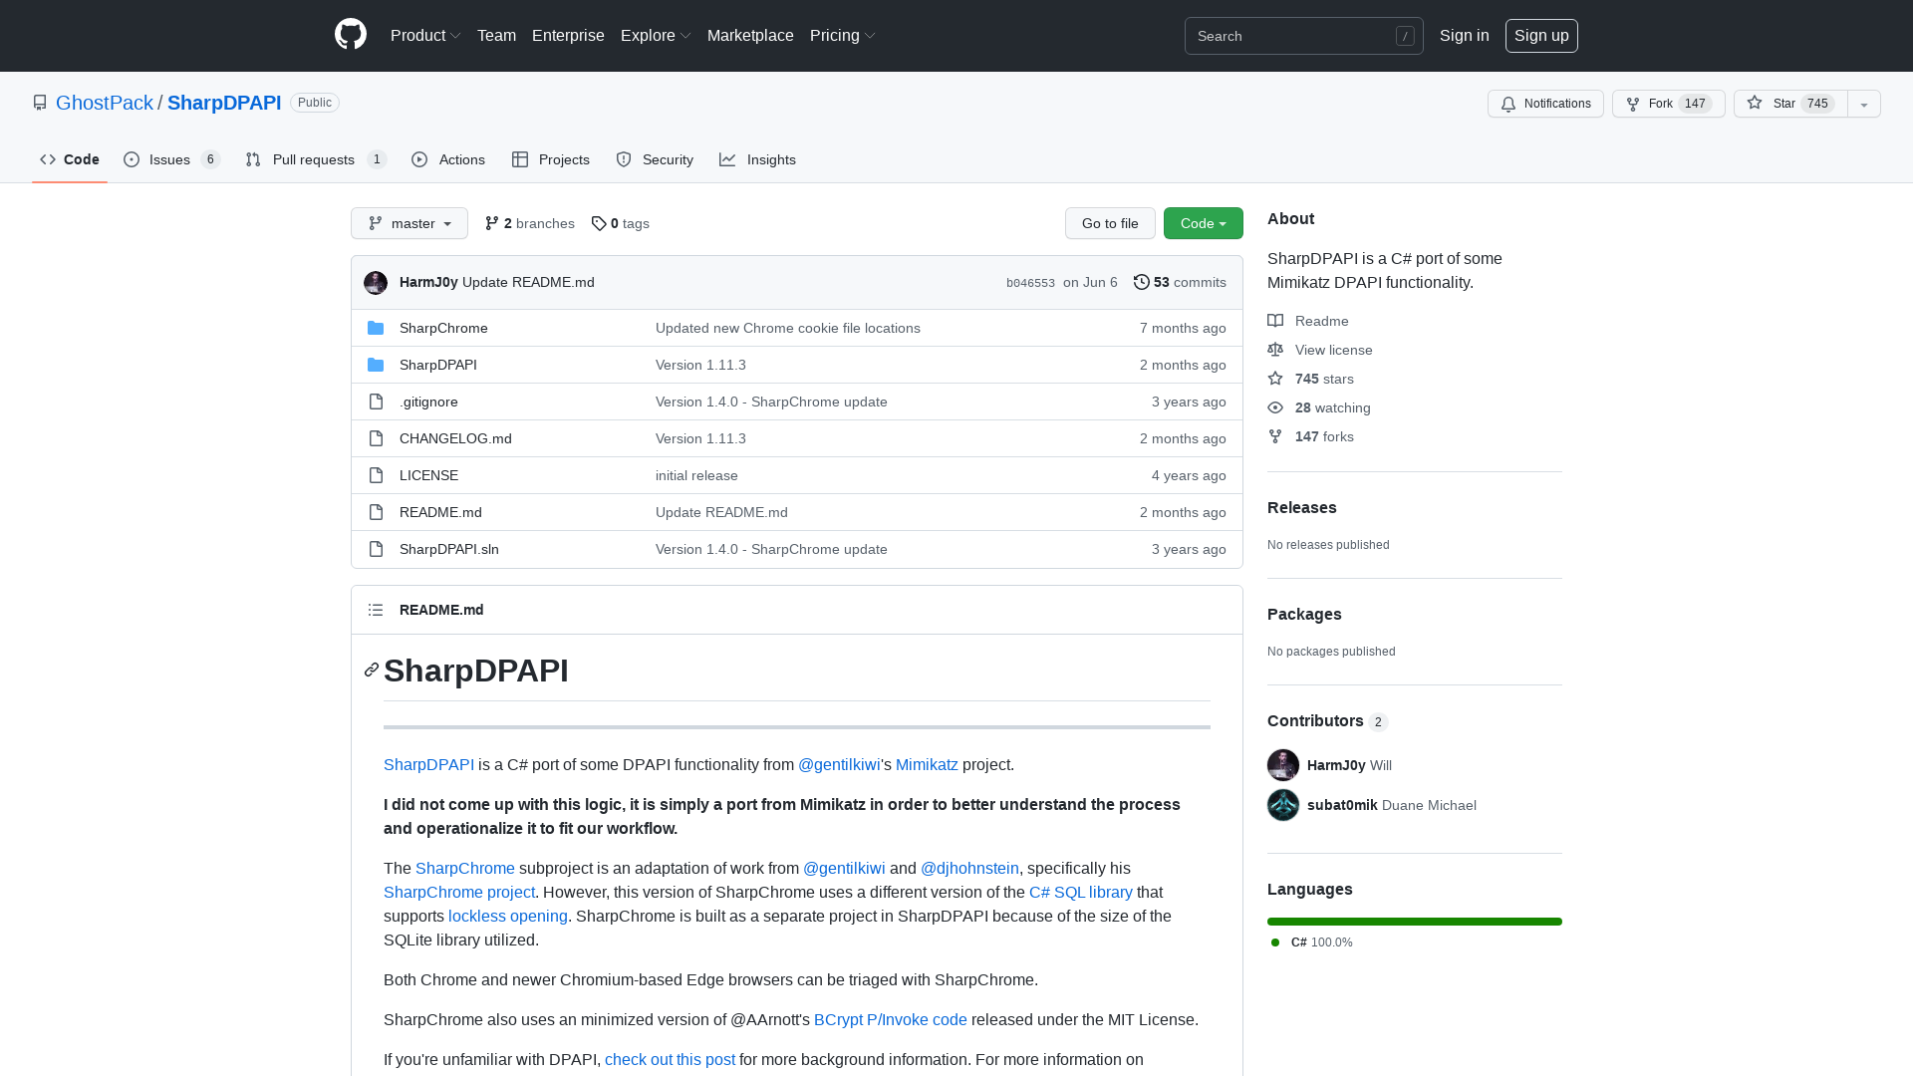Fork the repository with the Fork button
Screen dimensions: 1913x1076
[1669, 104]
